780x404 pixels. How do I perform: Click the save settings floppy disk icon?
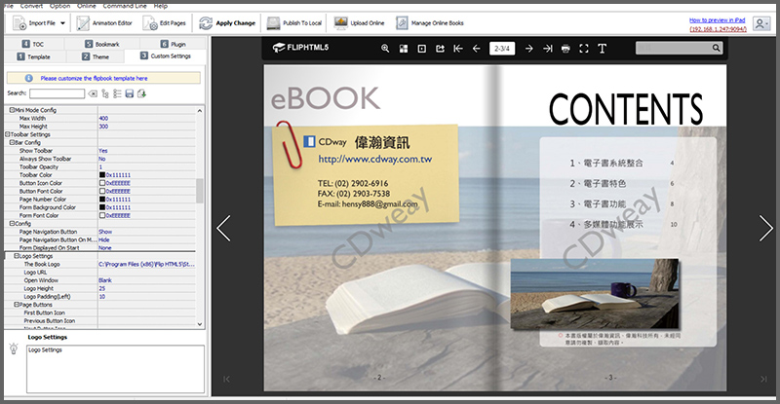[x=130, y=93]
